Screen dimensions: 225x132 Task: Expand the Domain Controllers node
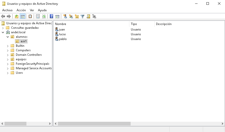(x=8, y=55)
